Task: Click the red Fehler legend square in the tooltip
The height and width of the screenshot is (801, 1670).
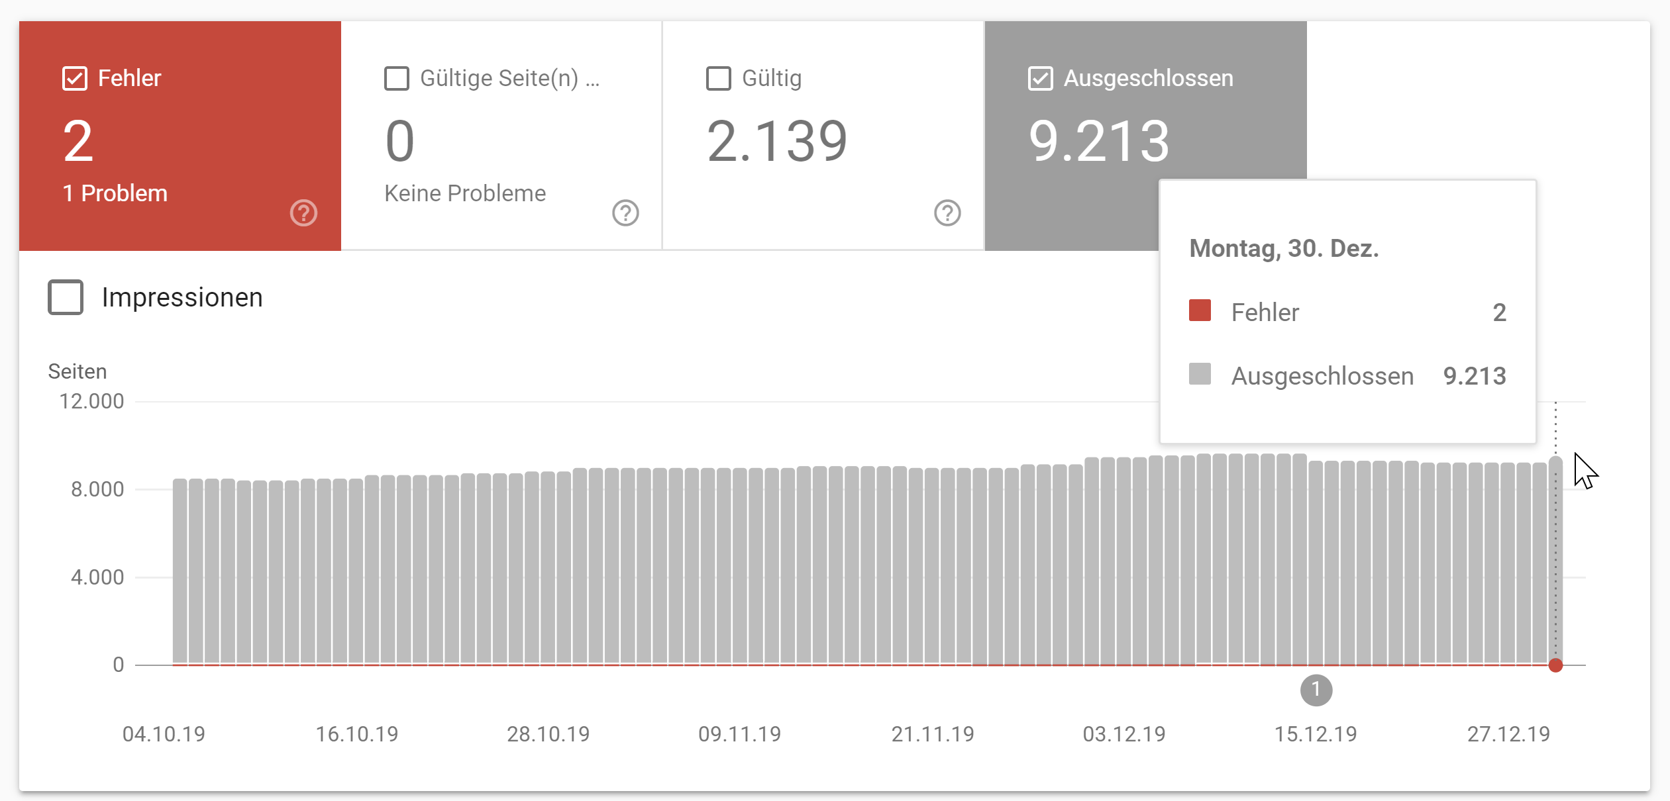Action: pyautogui.click(x=1200, y=311)
